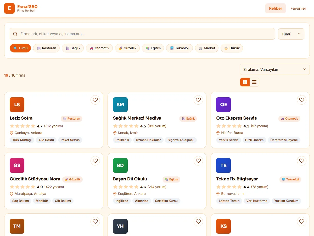Click the Muratpaşa, Antalya location pin icon
This screenshot has width=314, height=236.
12,194
